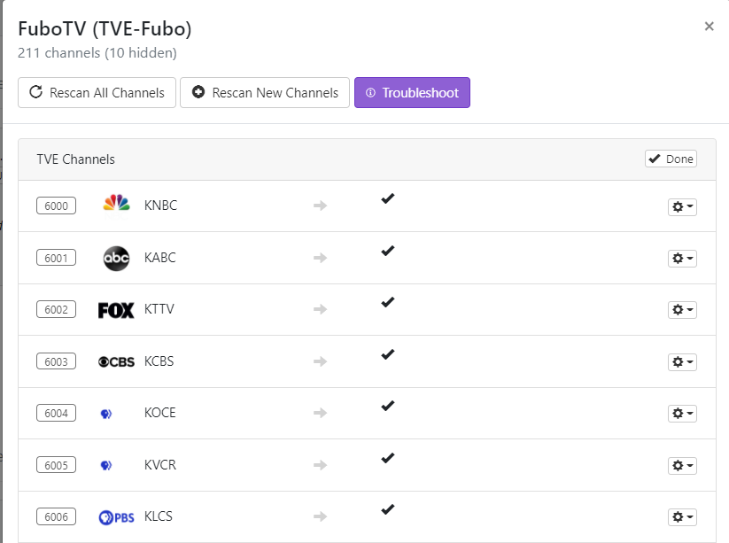Open the Troubleshoot option
729x543 pixels.
point(412,92)
